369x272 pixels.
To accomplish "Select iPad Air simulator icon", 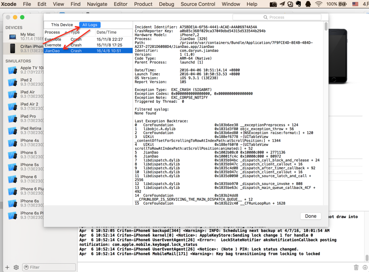I will [x=12, y=95].
